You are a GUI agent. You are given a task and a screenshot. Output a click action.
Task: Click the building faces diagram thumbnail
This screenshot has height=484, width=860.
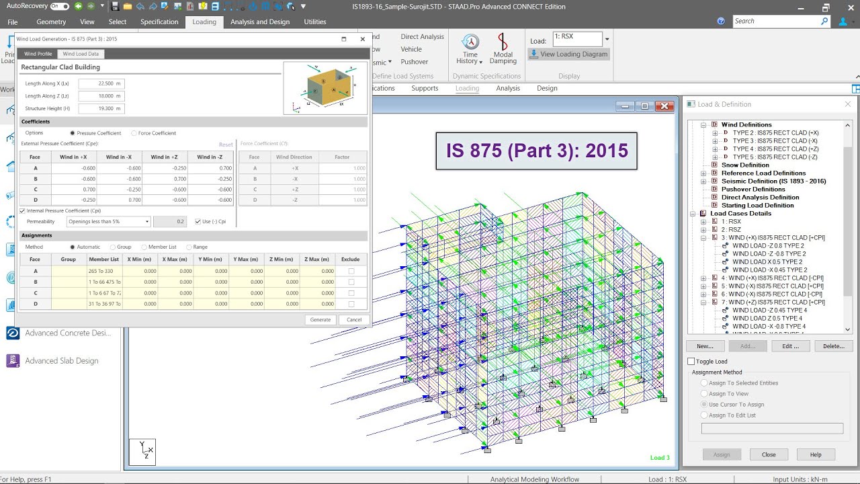point(325,87)
